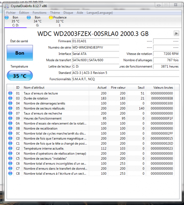Click status icon for attribute 0A

10,123
